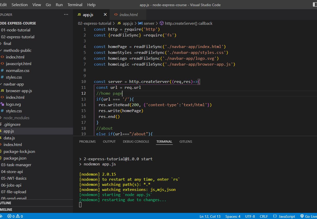Collapse the navbar-app folder
This screenshot has width=317, height=219.
(x=14, y=84)
